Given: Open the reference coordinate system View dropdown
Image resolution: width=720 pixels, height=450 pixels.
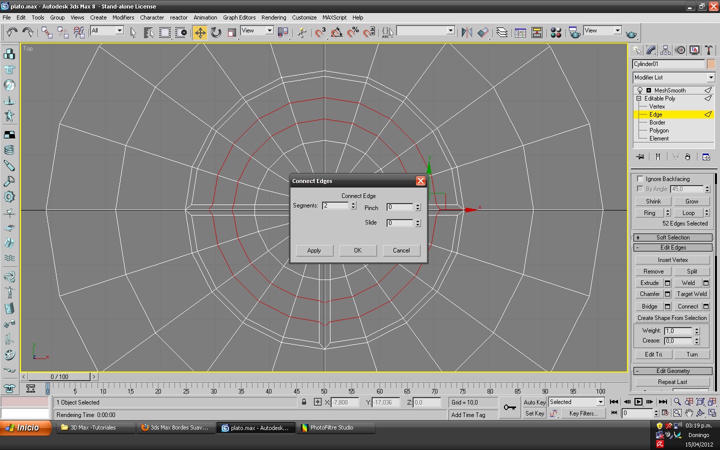Looking at the screenshot, I should point(257,30).
